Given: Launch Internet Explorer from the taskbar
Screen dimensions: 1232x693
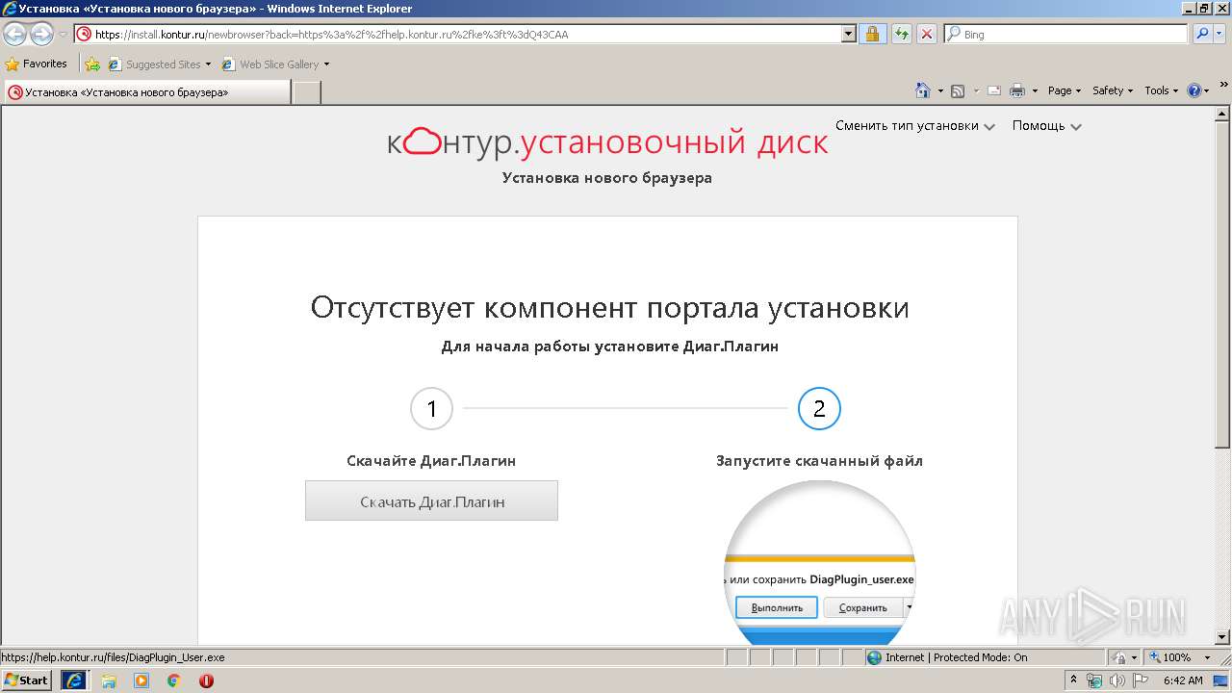Looking at the screenshot, I should (x=74, y=680).
